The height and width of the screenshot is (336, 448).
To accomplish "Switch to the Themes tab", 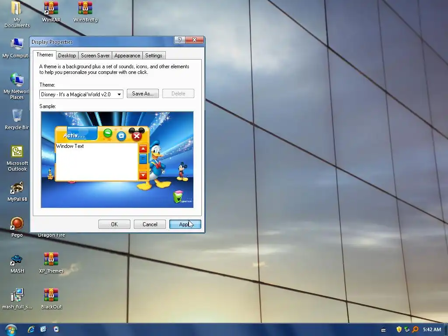I will point(45,55).
